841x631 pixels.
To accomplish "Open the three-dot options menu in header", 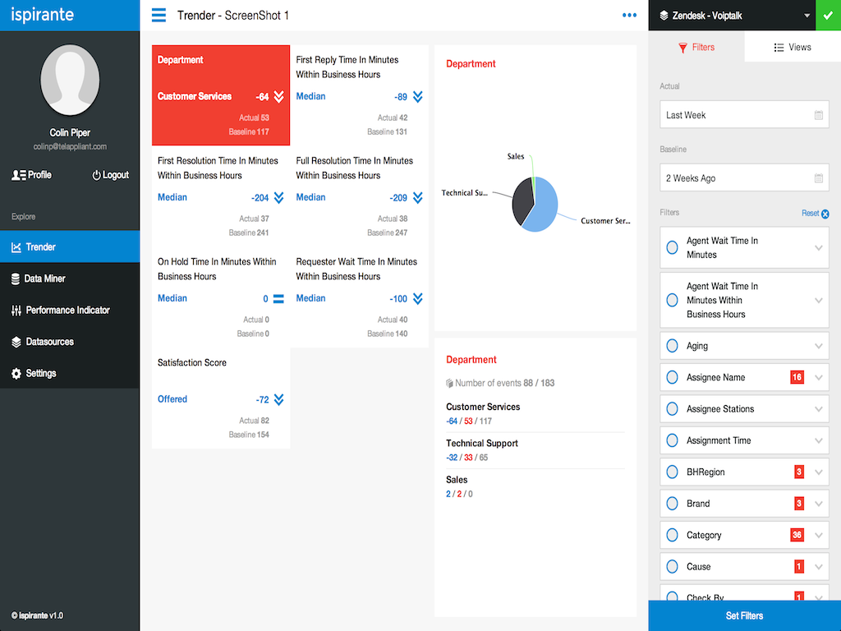I will coord(629,16).
